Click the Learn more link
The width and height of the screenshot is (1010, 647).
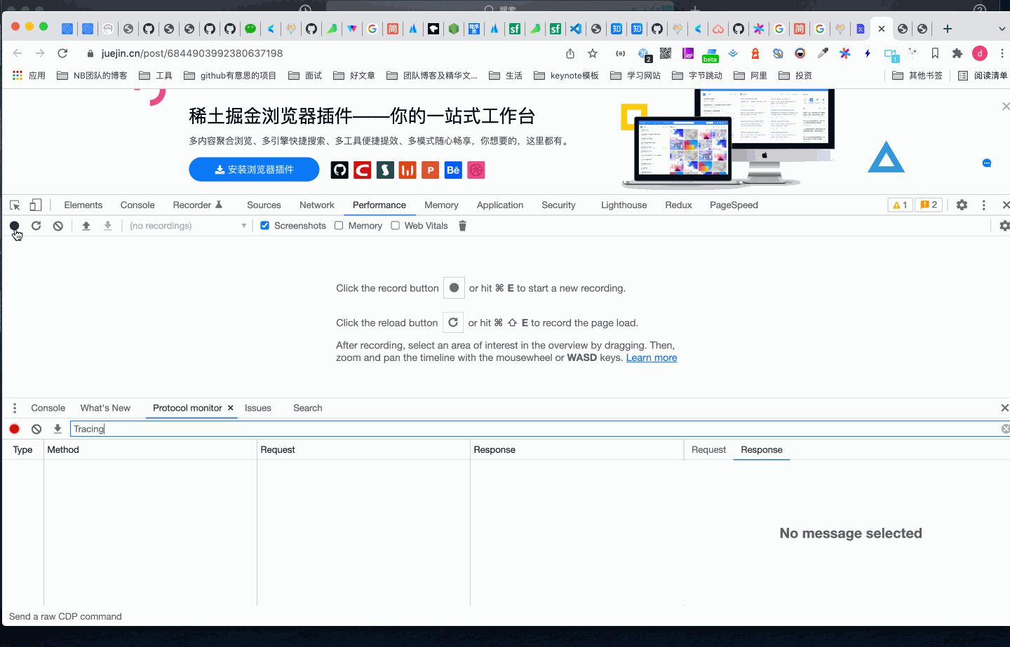point(652,357)
